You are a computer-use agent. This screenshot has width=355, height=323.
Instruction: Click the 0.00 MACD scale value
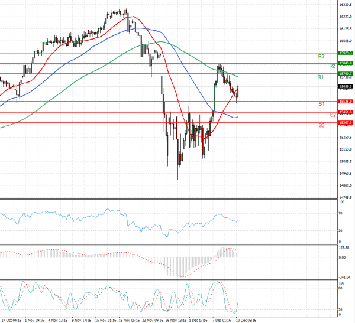tap(343, 257)
